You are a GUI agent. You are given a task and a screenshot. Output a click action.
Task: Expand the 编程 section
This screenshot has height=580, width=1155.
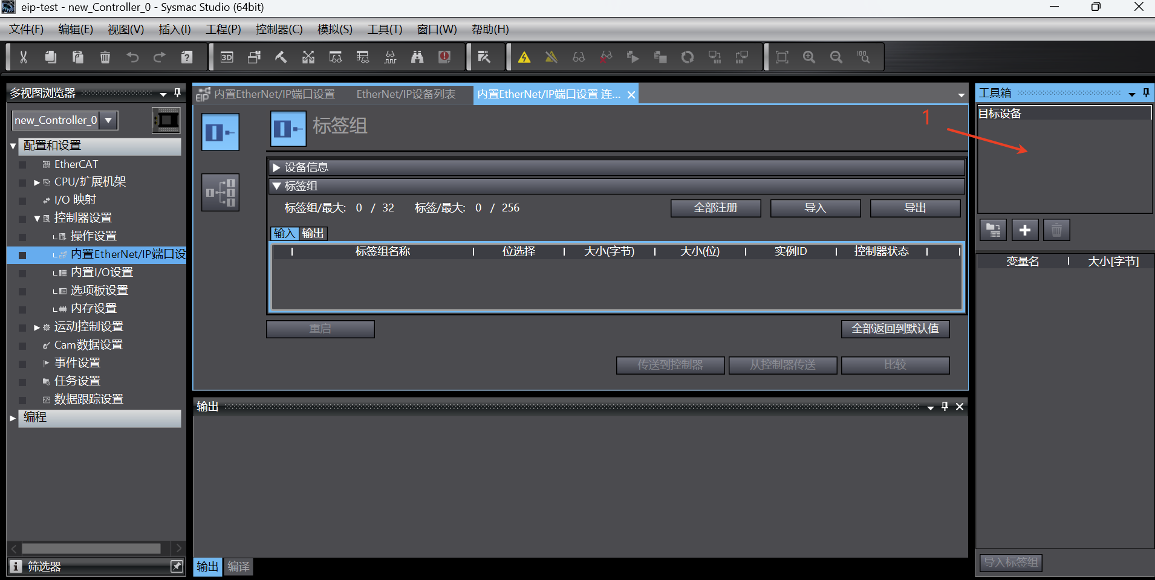tap(13, 417)
